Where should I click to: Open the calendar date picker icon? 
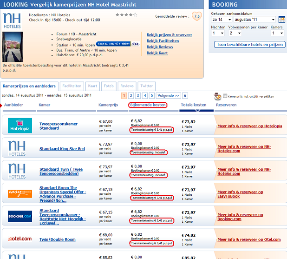pyautogui.click(x=282, y=20)
